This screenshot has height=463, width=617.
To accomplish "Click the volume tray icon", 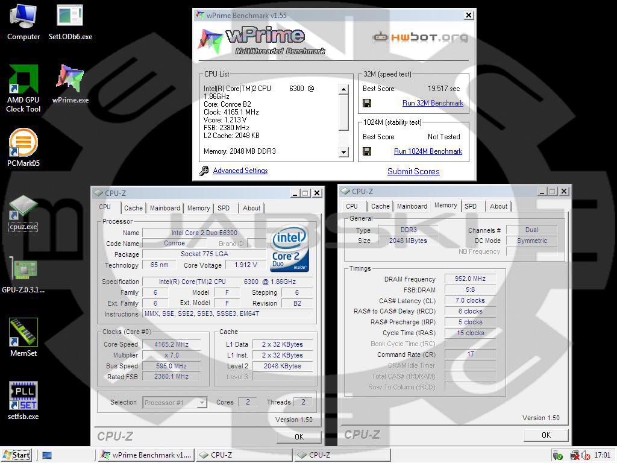I will [586, 456].
